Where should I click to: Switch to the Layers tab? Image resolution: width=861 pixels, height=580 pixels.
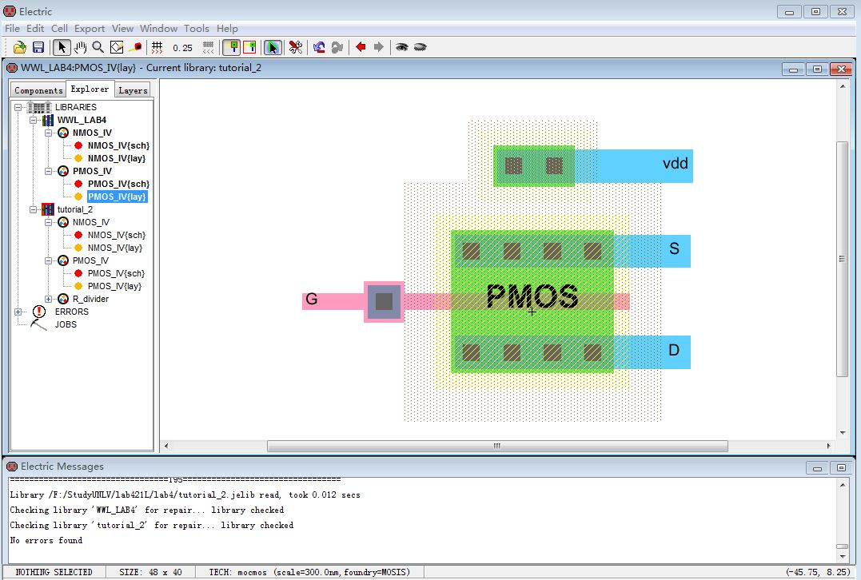coord(133,90)
